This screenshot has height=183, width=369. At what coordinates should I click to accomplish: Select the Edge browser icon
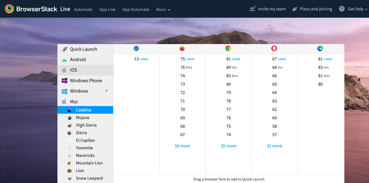320,49
